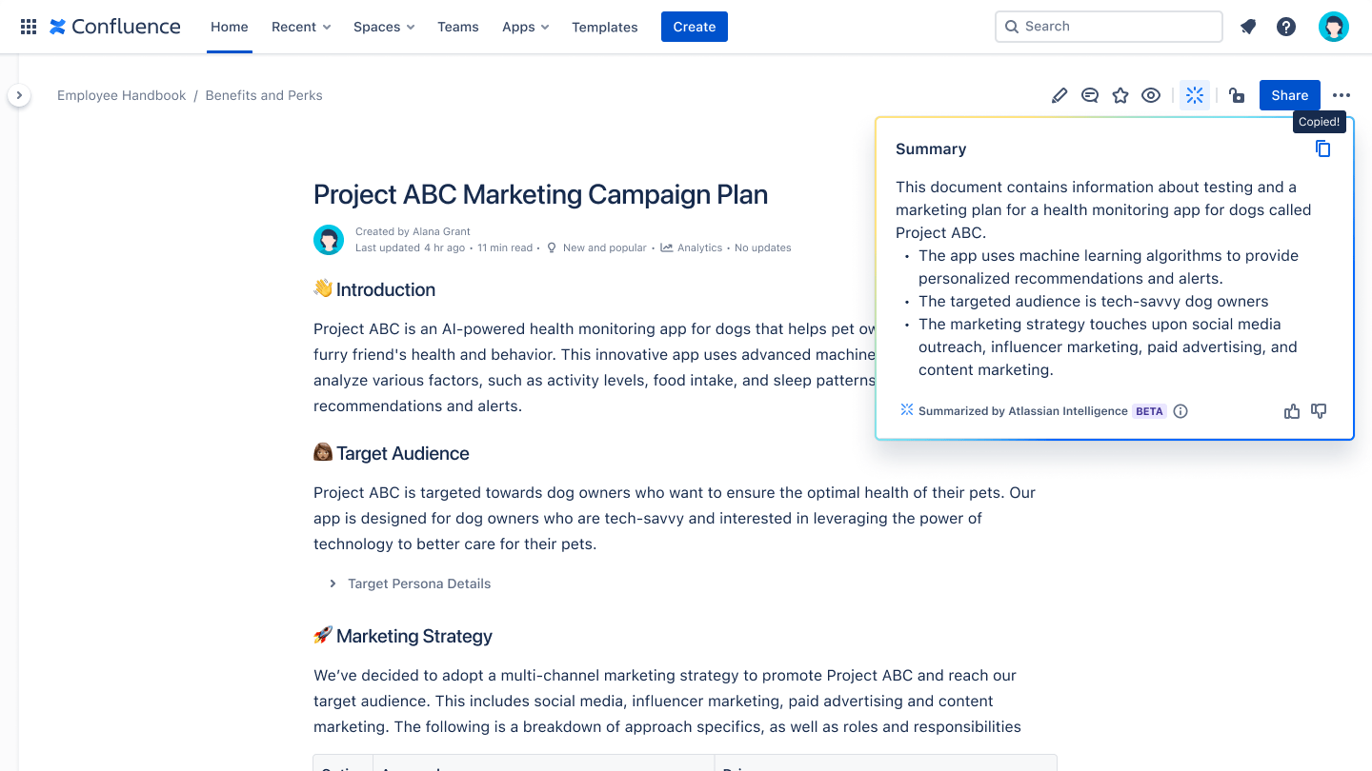
Task: Expand the Target Persona Details section
Action: pyautogui.click(x=333, y=583)
